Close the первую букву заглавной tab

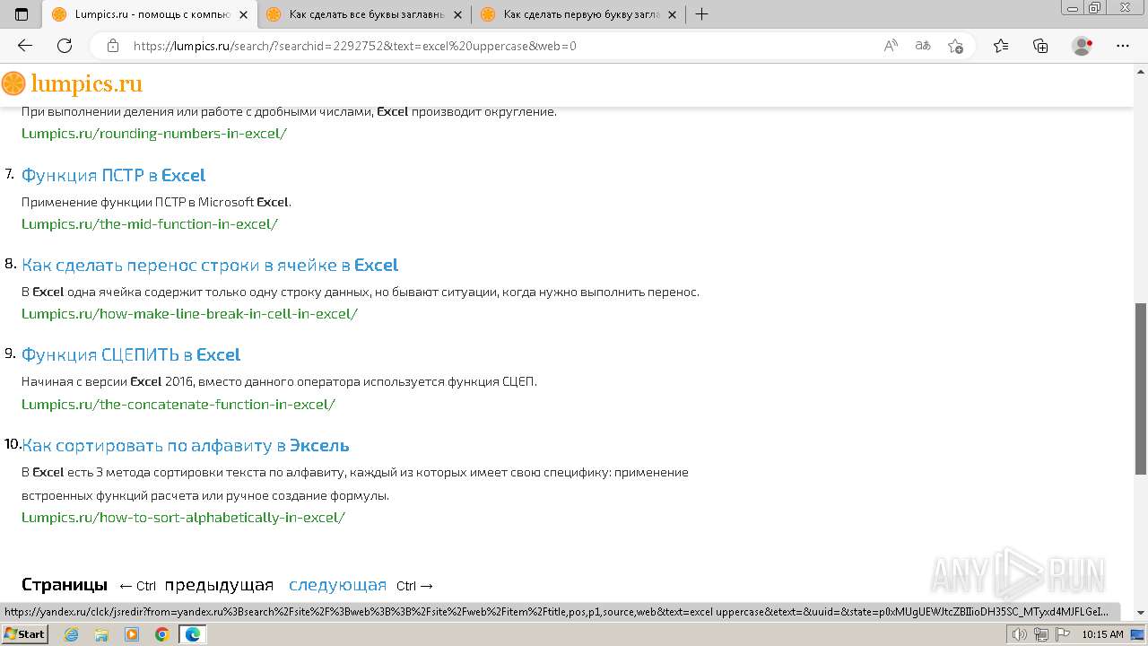[672, 14]
